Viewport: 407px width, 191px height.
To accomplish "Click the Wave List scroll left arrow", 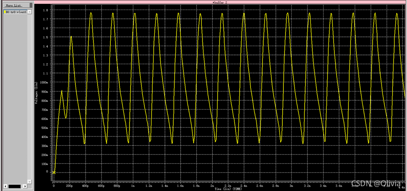I will point(6,186).
